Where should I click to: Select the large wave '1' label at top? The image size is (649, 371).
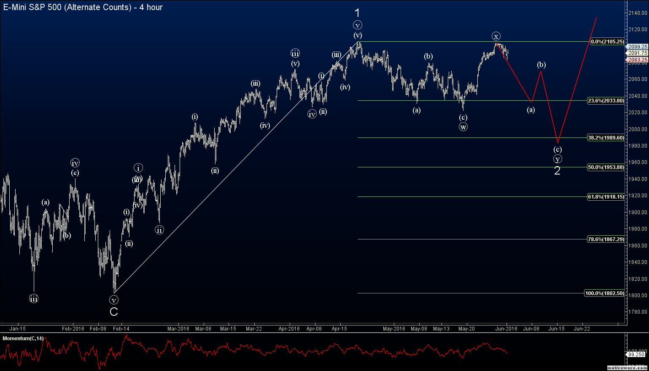[x=357, y=13]
